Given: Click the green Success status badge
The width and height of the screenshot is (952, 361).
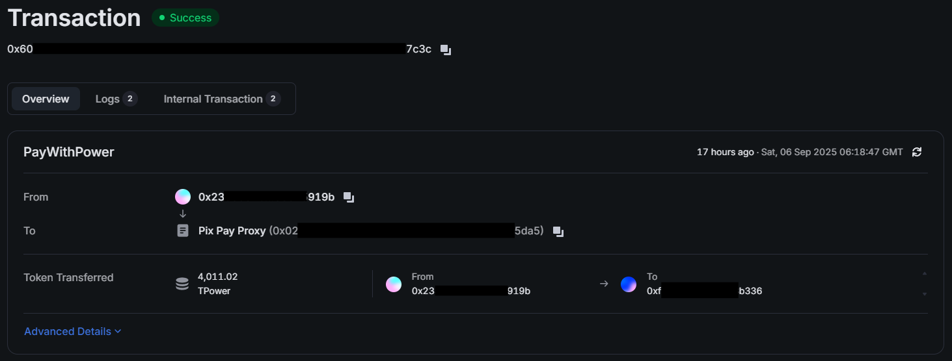Looking at the screenshot, I should (185, 18).
